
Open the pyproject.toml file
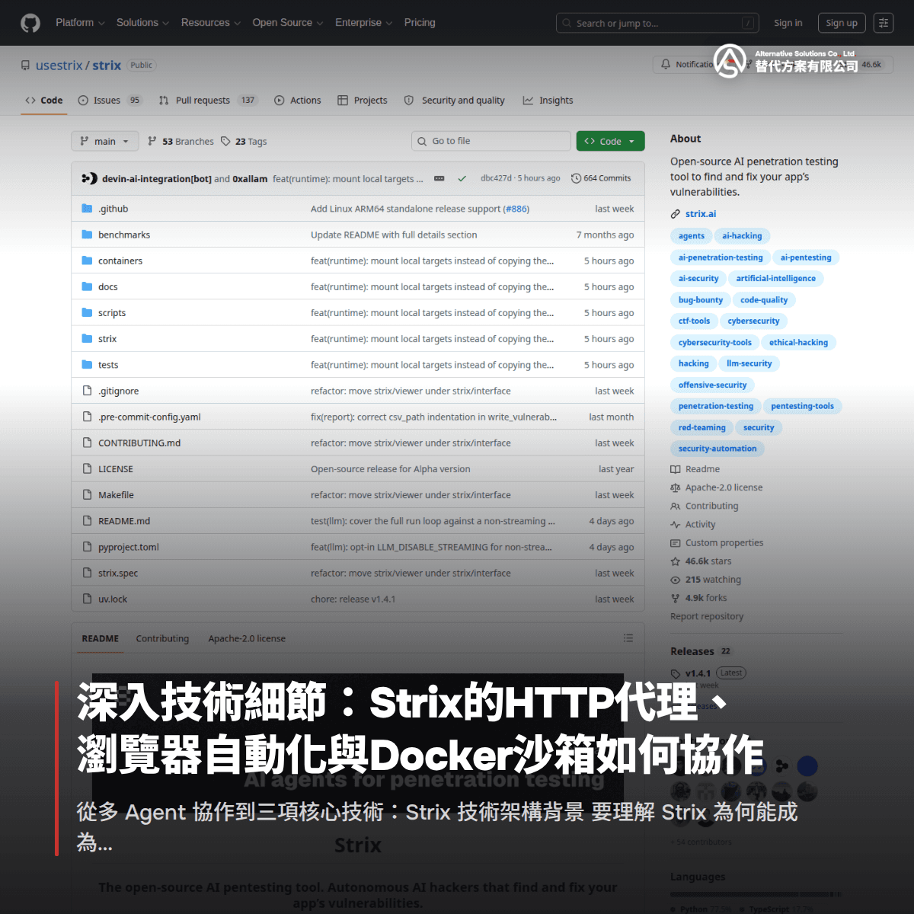coord(129,547)
